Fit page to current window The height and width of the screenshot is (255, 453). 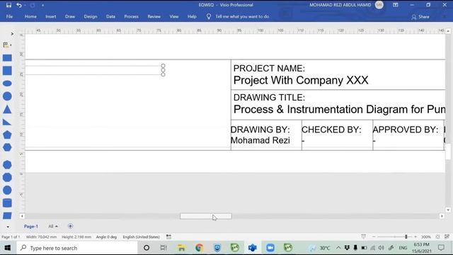point(437,237)
